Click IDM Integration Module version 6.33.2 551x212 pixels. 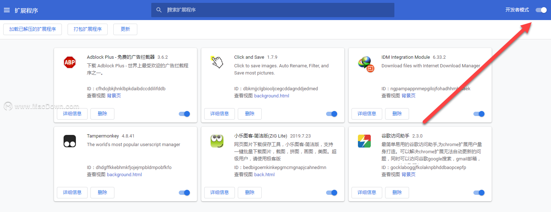click(x=439, y=57)
